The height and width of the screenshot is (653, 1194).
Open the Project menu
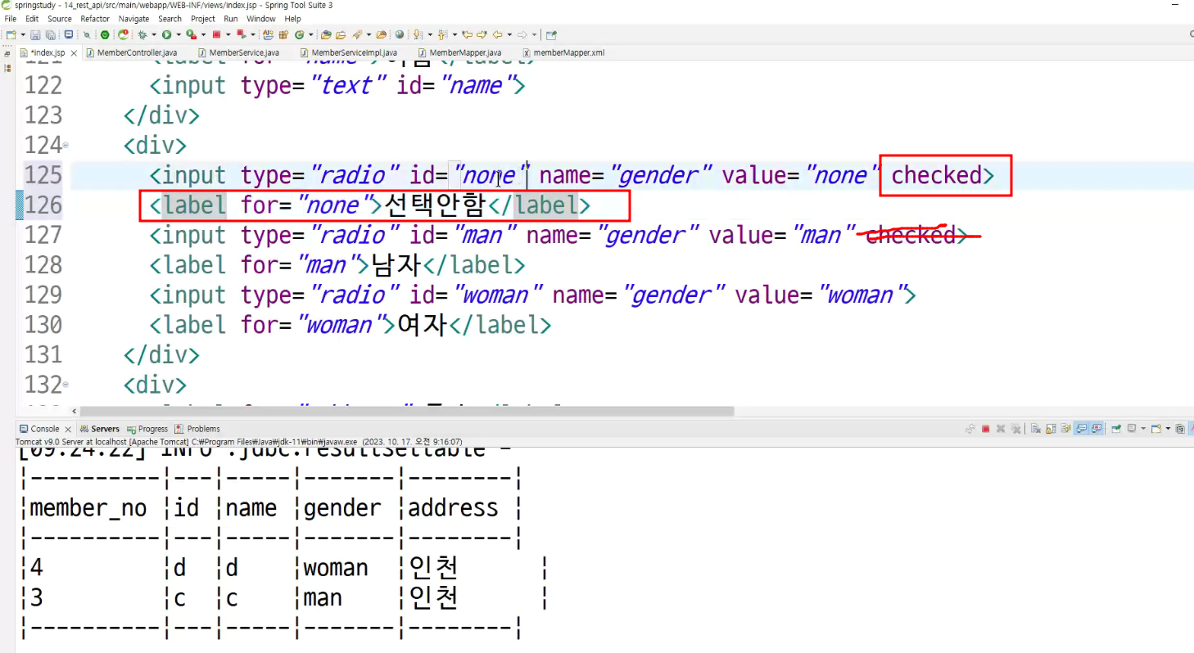[203, 19]
